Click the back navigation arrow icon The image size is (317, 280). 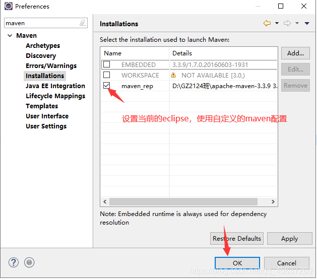(267, 23)
